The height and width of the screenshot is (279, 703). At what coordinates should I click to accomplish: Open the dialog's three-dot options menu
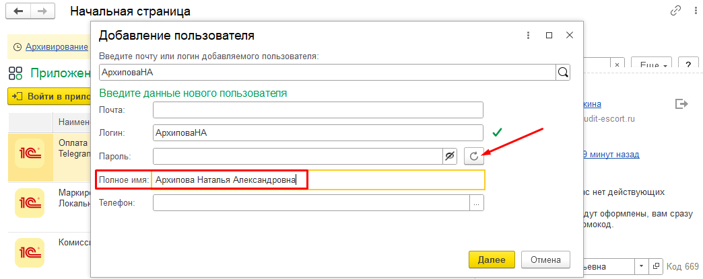tap(525, 35)
